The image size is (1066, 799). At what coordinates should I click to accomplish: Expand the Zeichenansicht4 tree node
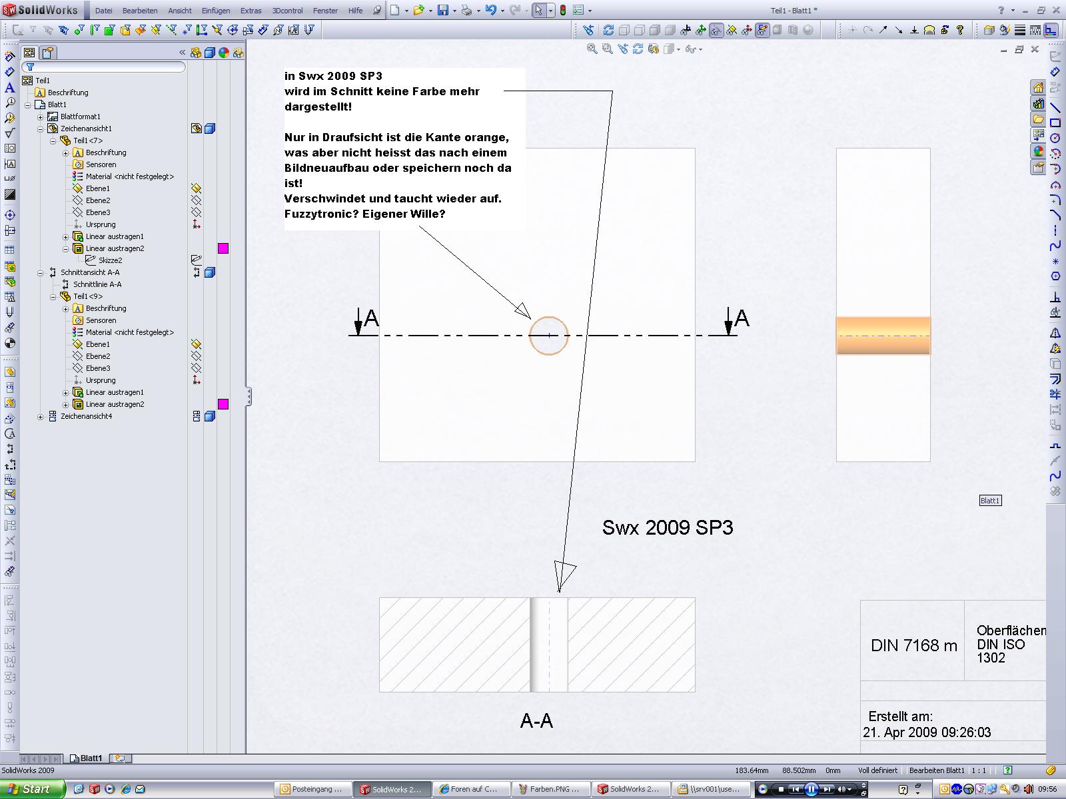coord(41,417)
